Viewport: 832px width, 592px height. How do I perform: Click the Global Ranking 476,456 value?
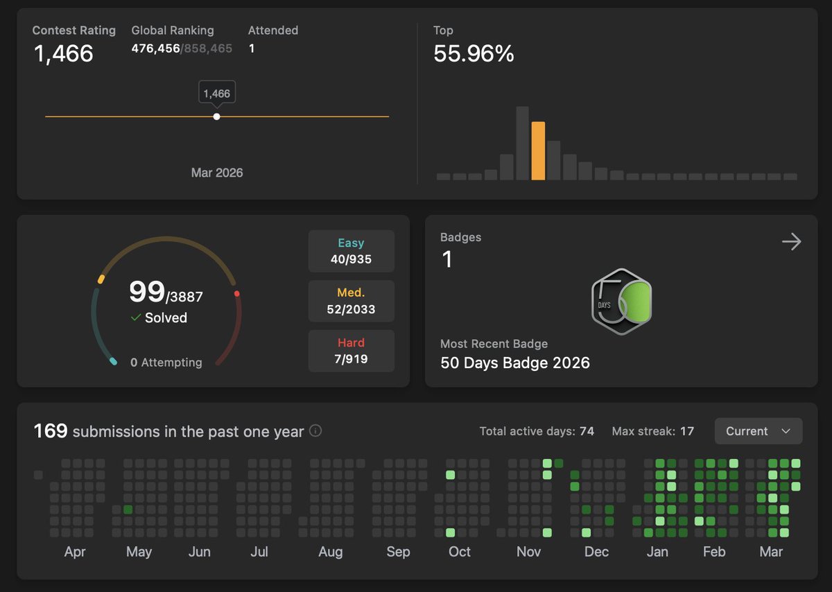tap(155, 49)
